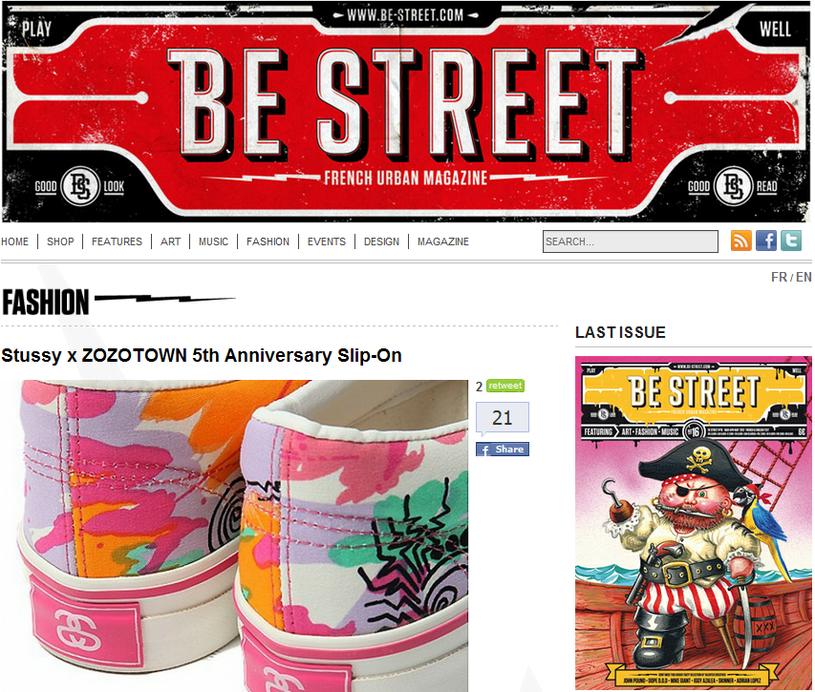Open the last issue pirate cover

tap(694, 523)
